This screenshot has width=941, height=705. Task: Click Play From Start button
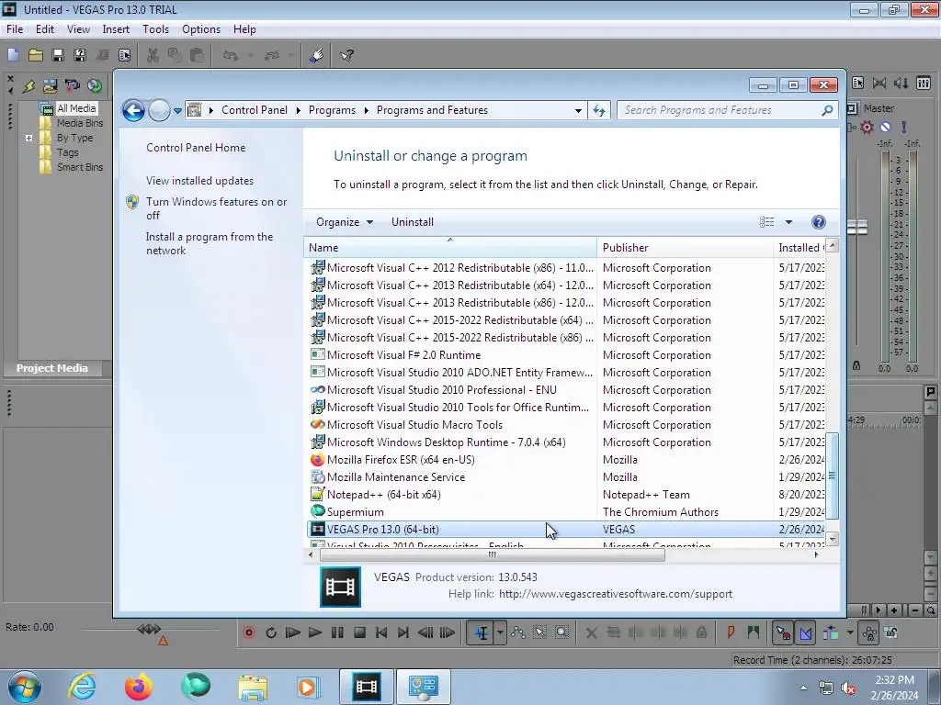pos(293,632)
